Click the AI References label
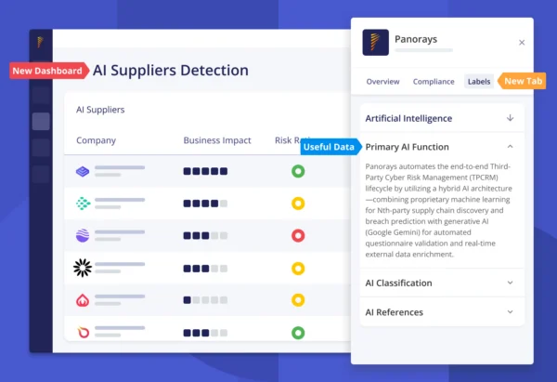This screenshot has height=382, width=557. coord(394,312)
